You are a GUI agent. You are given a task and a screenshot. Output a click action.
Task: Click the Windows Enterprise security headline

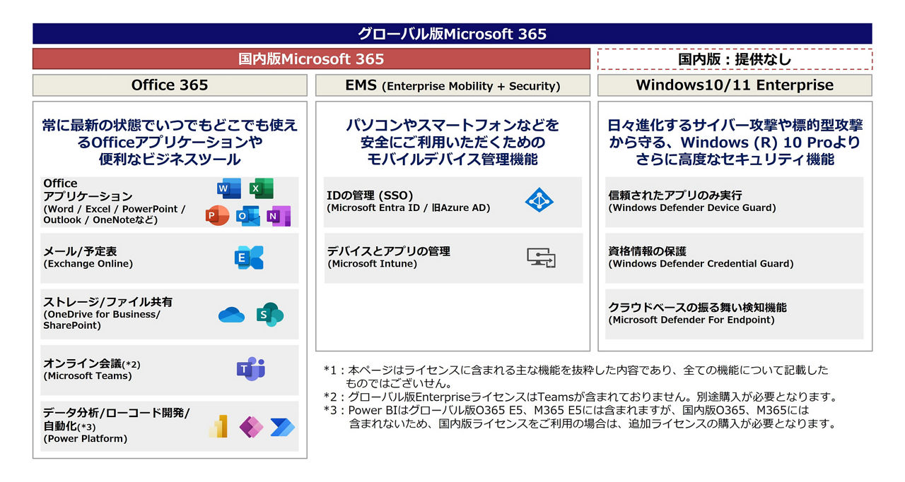click(x=735, y=143)
